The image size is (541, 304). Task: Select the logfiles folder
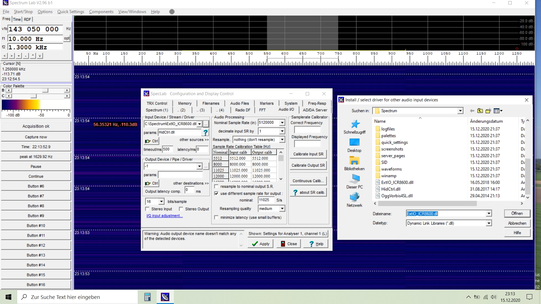388,129
